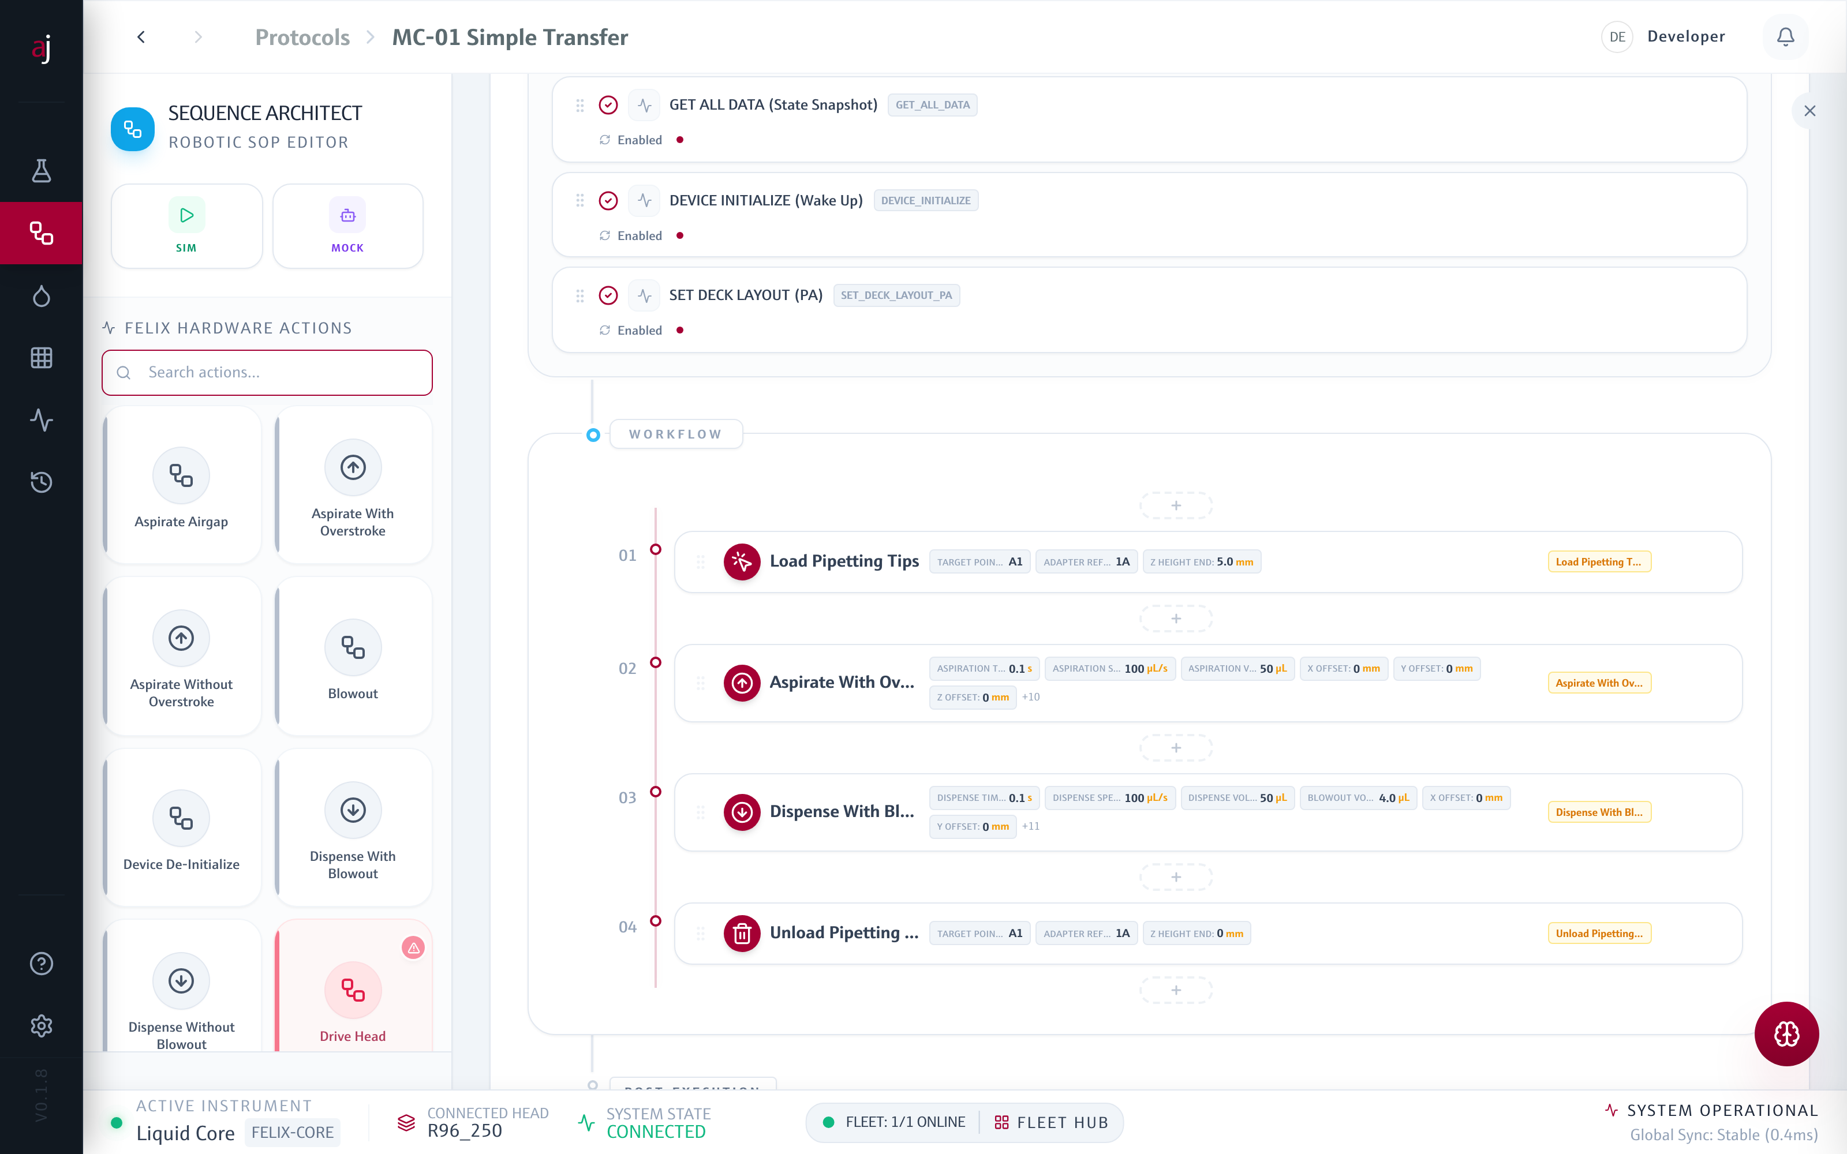Image resolution: width=1847 pixels, height=1154 pixels.
Task: Select the Blowout action card
Action: point(353,657)
